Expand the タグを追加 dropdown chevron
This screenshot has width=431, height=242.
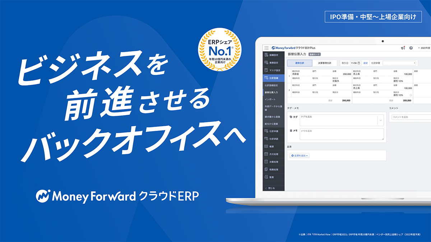381,120
